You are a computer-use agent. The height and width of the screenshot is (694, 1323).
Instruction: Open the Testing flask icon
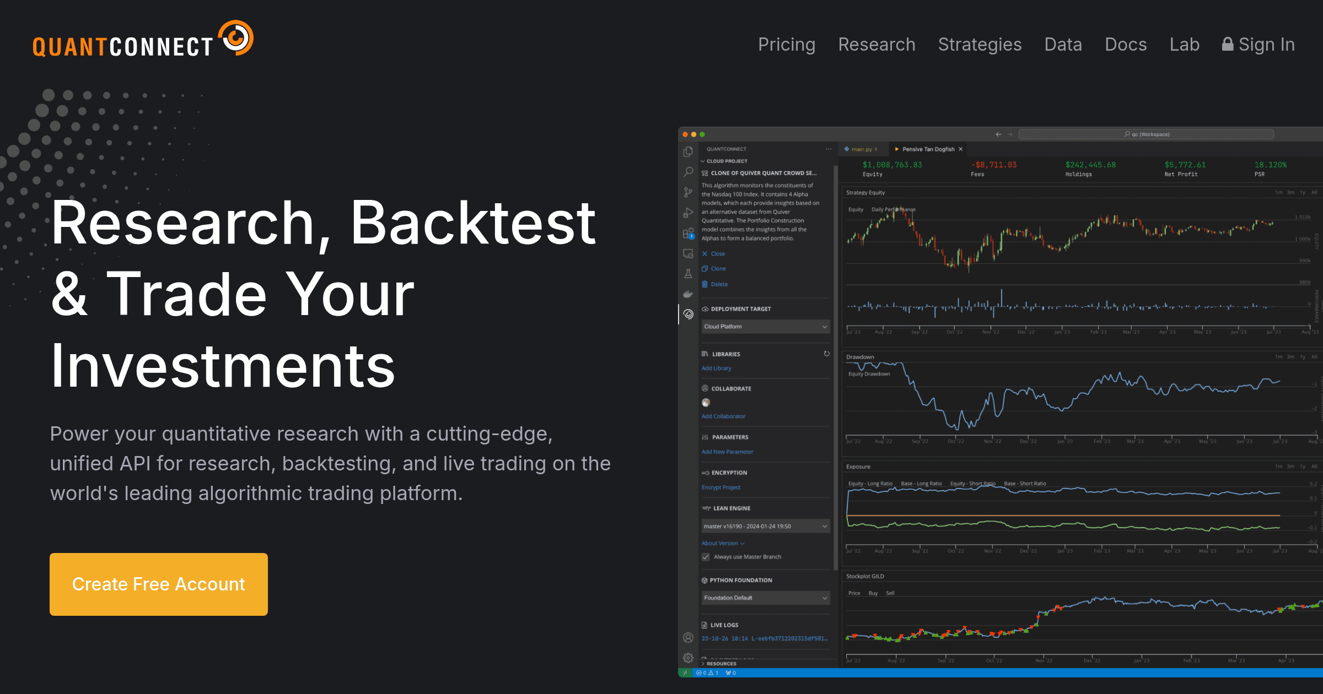[688, 274]
